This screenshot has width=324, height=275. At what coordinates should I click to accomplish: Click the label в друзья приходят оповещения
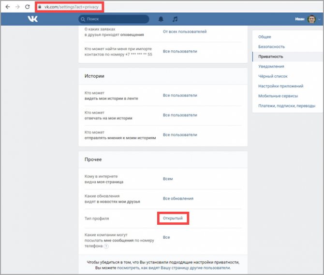pyautogui.click(x=114, y=35)
